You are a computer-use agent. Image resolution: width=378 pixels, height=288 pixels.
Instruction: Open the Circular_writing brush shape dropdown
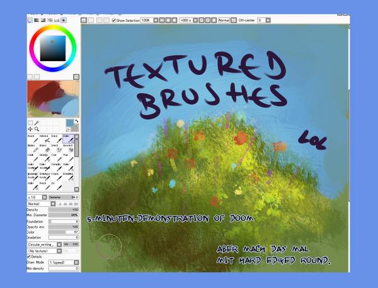[x=59, y=245]
